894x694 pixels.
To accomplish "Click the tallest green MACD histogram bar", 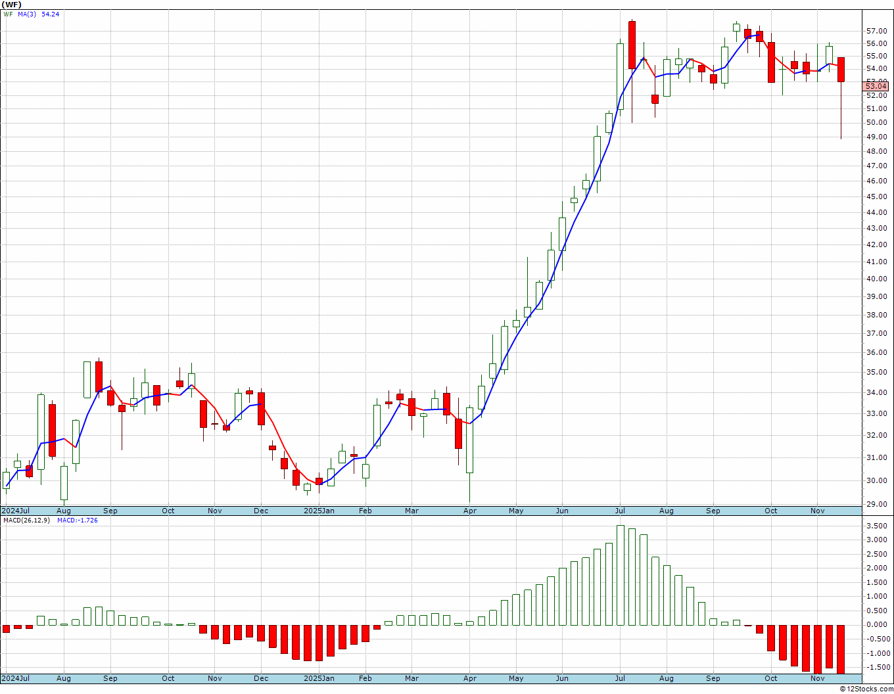I will pyautogui.click(x=621, y=575).
